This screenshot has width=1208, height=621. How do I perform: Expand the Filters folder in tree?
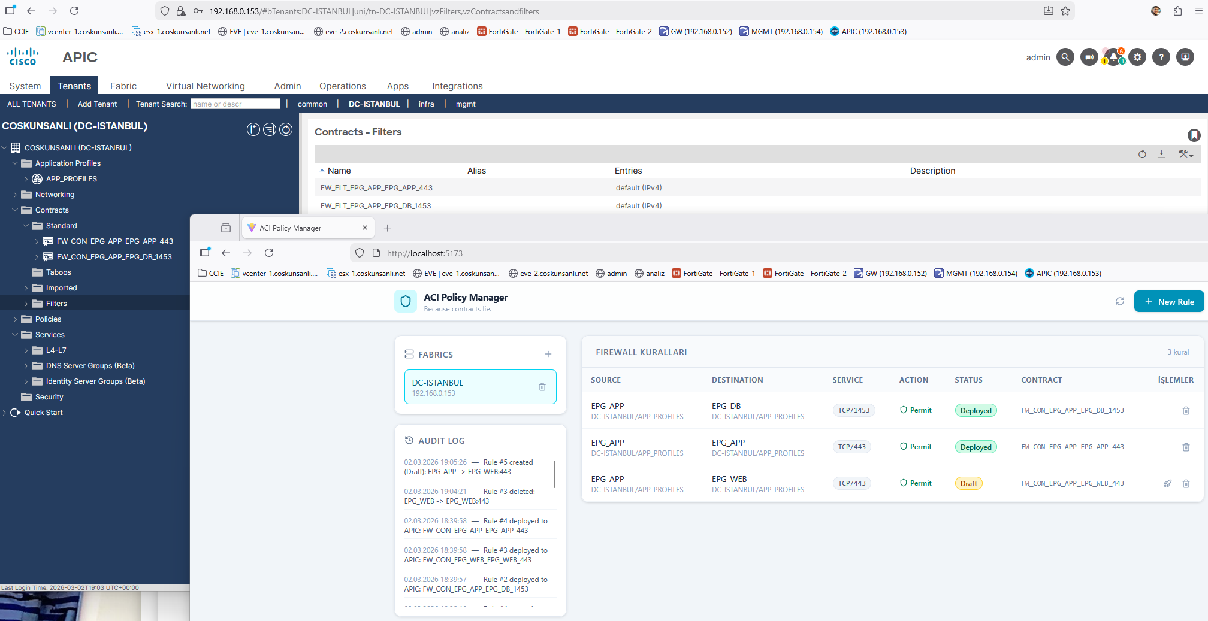pyautogui.click(x=26, y=304)
